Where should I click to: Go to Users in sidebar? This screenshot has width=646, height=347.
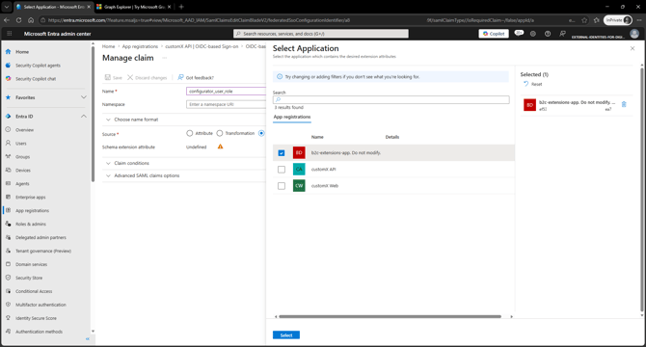[20, 144]
